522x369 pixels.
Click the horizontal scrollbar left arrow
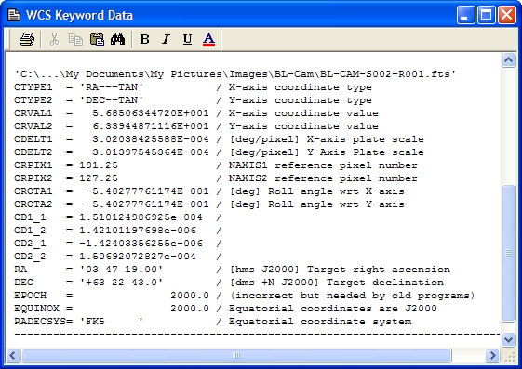13,355
